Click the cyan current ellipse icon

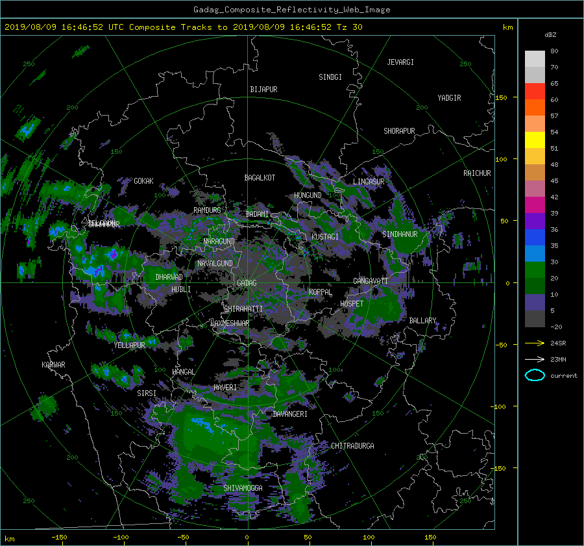535,375
